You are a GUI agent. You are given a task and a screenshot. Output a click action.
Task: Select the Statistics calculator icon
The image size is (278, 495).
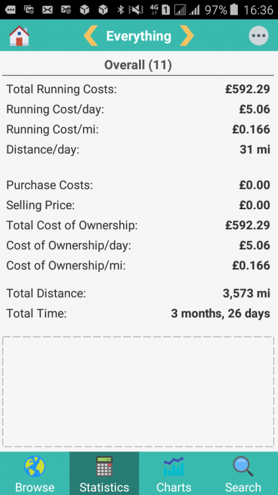coord(104,466)
